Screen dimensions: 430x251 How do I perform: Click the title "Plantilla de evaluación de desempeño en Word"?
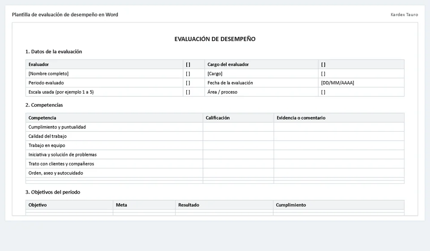point(65,14)
